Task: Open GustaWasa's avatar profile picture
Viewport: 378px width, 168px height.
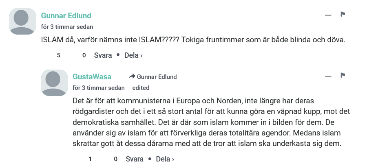Action: pos(55,83)
